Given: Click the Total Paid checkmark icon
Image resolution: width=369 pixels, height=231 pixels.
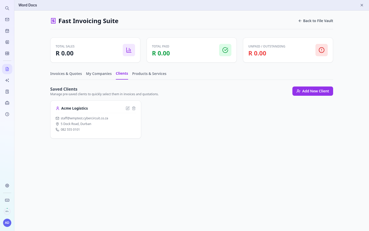Looking at the screenshot, I should (225, 50).
